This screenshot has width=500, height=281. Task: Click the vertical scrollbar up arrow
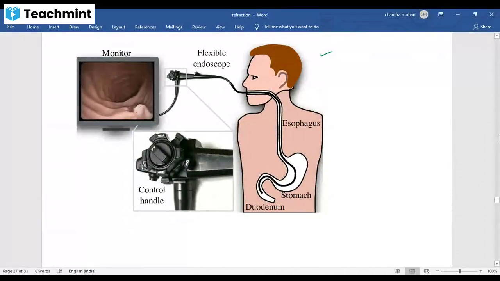[496, 36]
